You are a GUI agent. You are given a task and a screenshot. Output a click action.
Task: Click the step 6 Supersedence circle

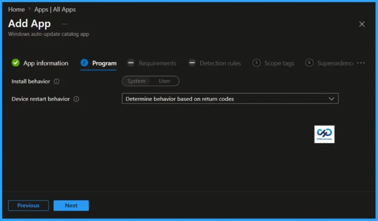pos(309,63)
